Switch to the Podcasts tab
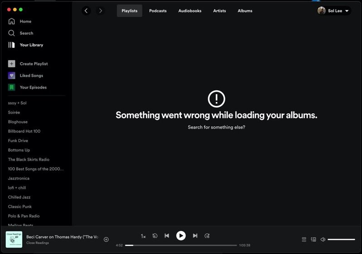Viewport: 362px width, 254px height. [158, 11]
